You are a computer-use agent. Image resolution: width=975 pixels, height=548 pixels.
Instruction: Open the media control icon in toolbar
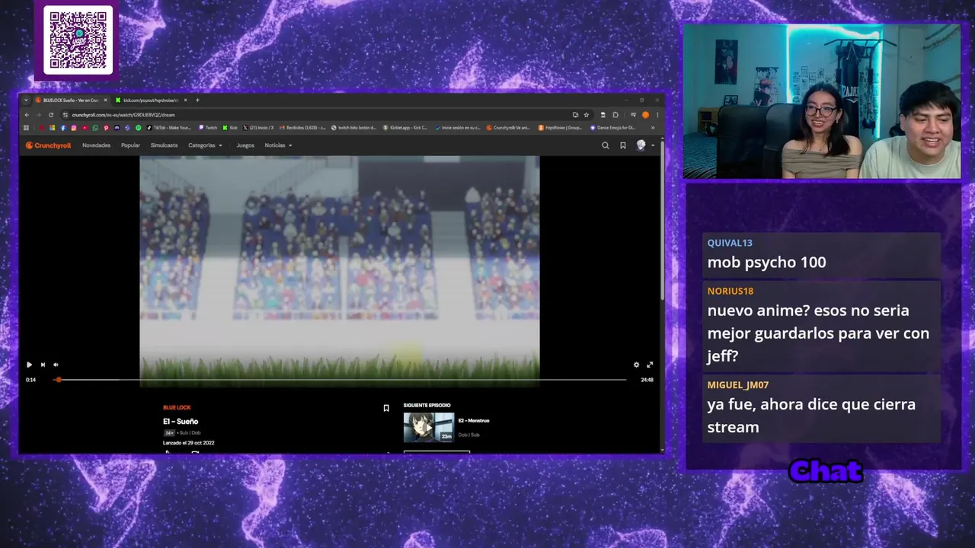pyautogui.click(x=633, y=115)
